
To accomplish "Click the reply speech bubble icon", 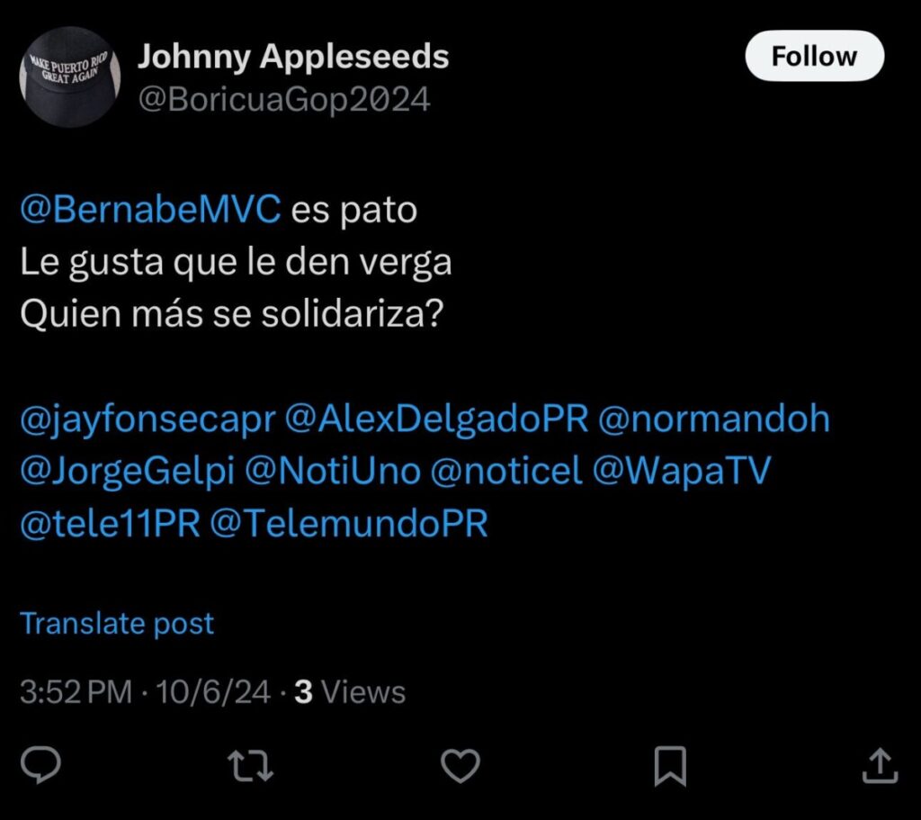I will (x=40, y=765).
